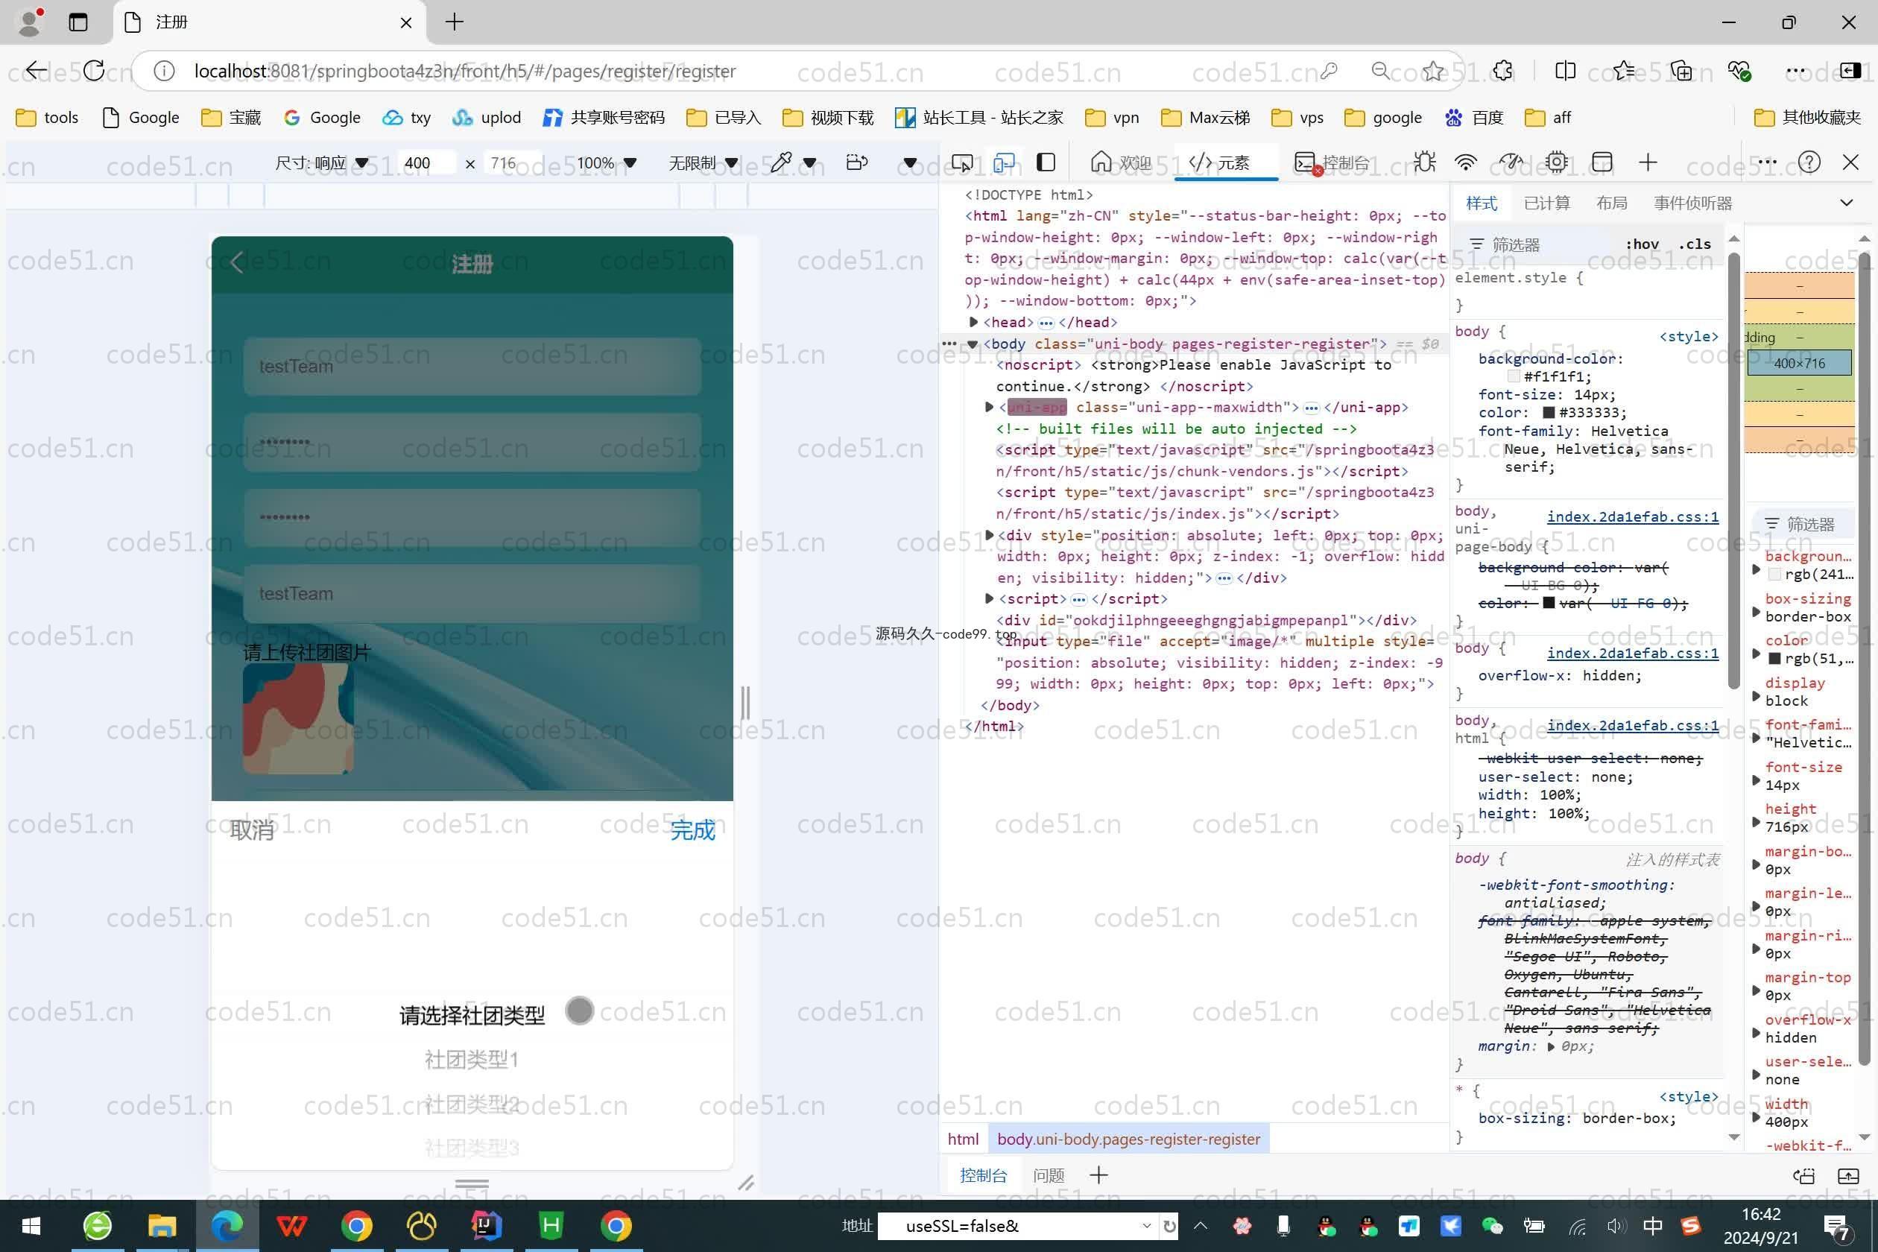Viewport: 1878px width, 1252px height.
Task: Open WeChat icon in system tray
Action: (x=1491, y=1226)
